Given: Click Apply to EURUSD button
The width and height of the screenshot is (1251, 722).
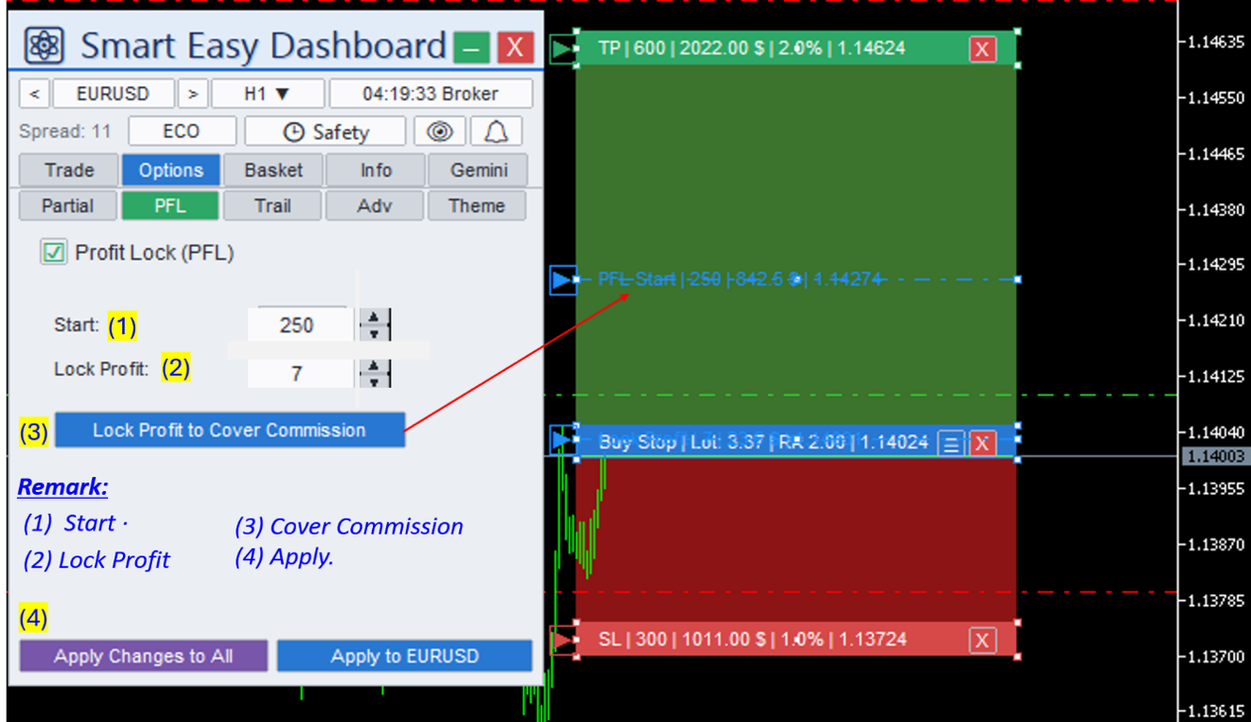Looking at the screenshot, I should [405, 656].
